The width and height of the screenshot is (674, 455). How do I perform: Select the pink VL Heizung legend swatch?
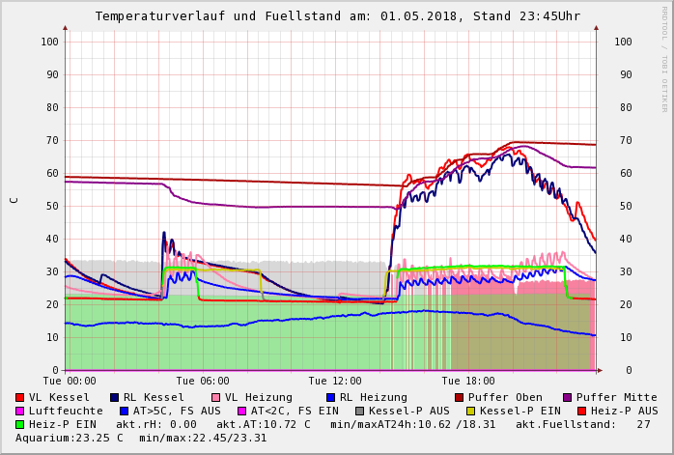click(216, 397)
